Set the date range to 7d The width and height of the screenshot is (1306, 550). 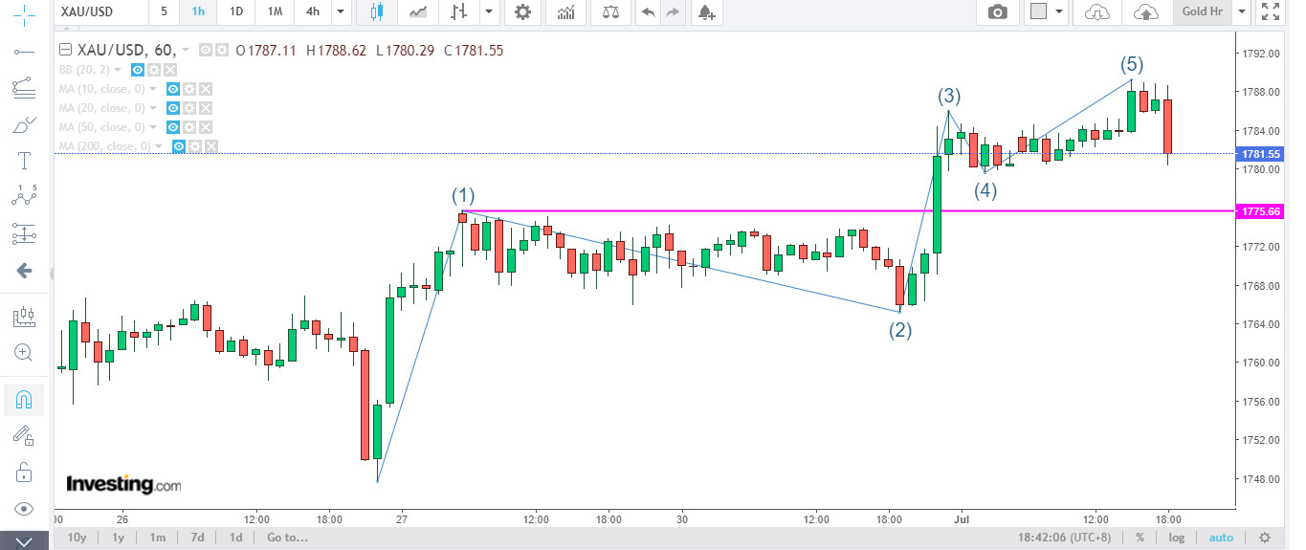coord(197,538)
